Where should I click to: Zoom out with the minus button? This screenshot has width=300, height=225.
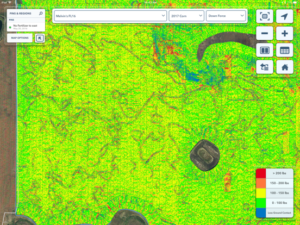[265, 33]
